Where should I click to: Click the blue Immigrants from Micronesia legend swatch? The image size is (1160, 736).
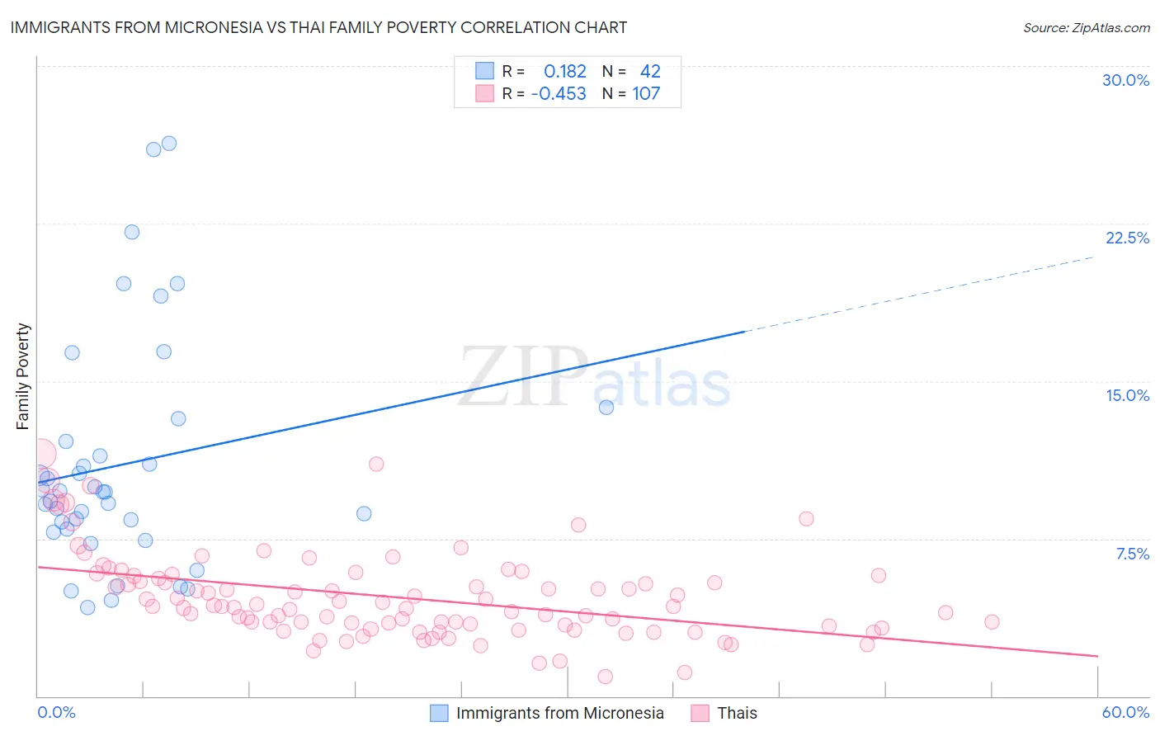point(440,713)
